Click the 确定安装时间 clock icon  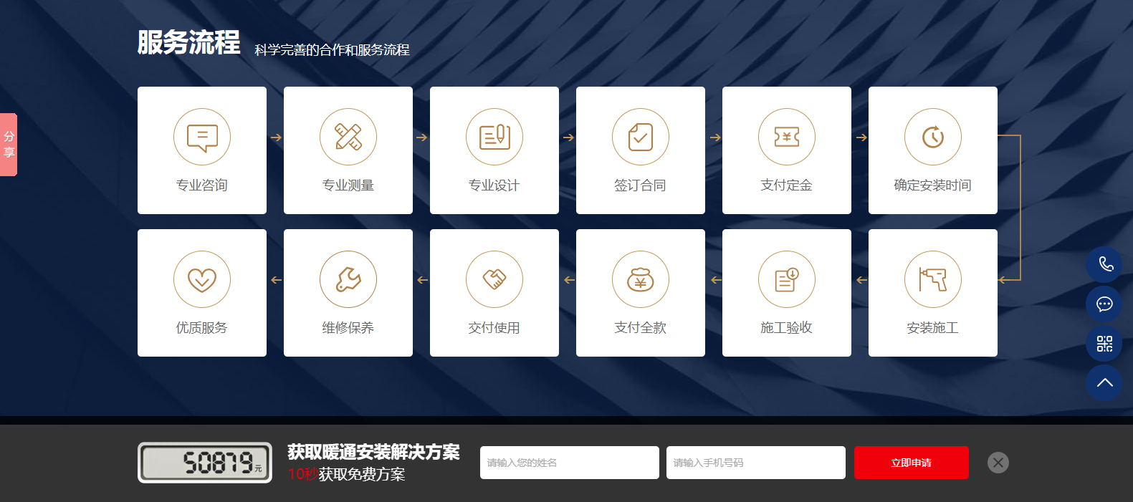coord(933,137)
